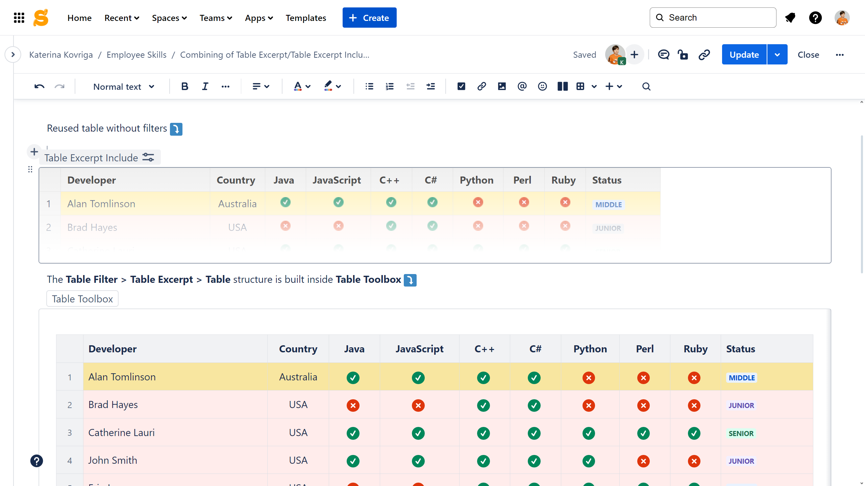Insert an @ mention
Image resolution: width=865 pixels, height=486 pixels.
pos(522,86)
